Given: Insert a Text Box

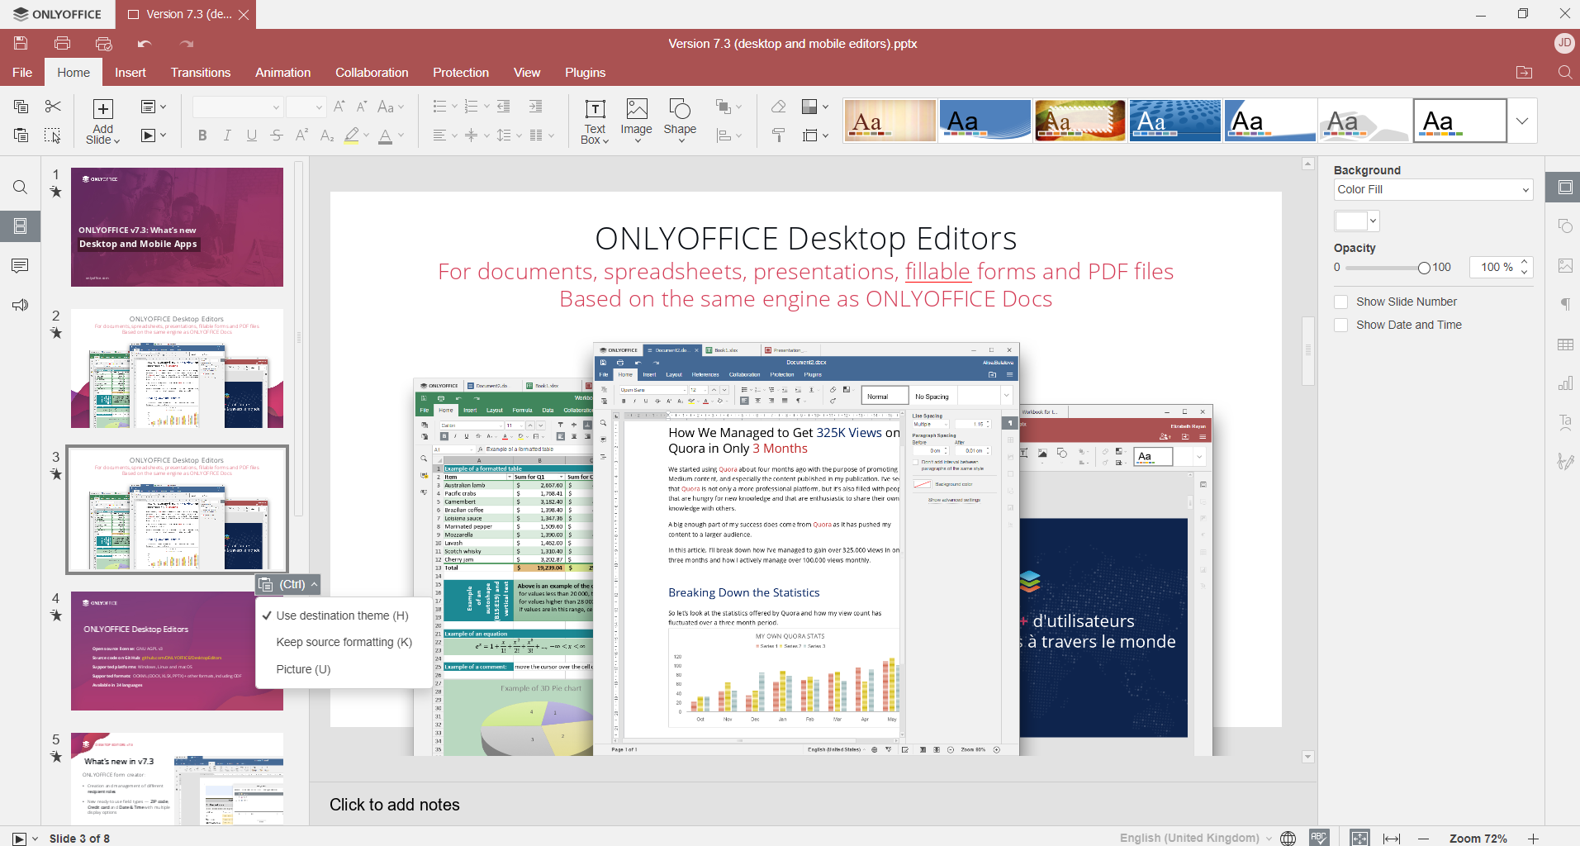Looking at the screenshot, I should click(594, 121).
